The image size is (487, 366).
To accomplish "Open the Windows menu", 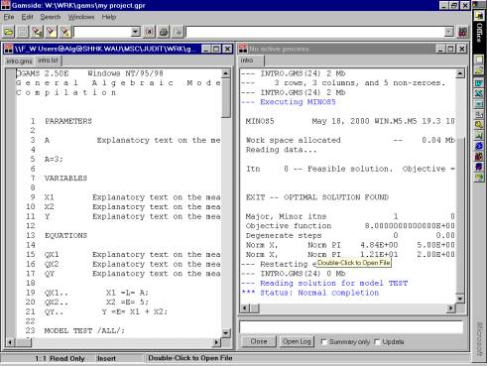I will tap(81, 17).
